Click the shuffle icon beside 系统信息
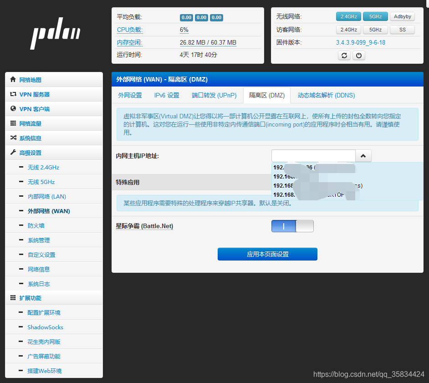The width and height of the screenshot is (429, 383). click(13, 138)
